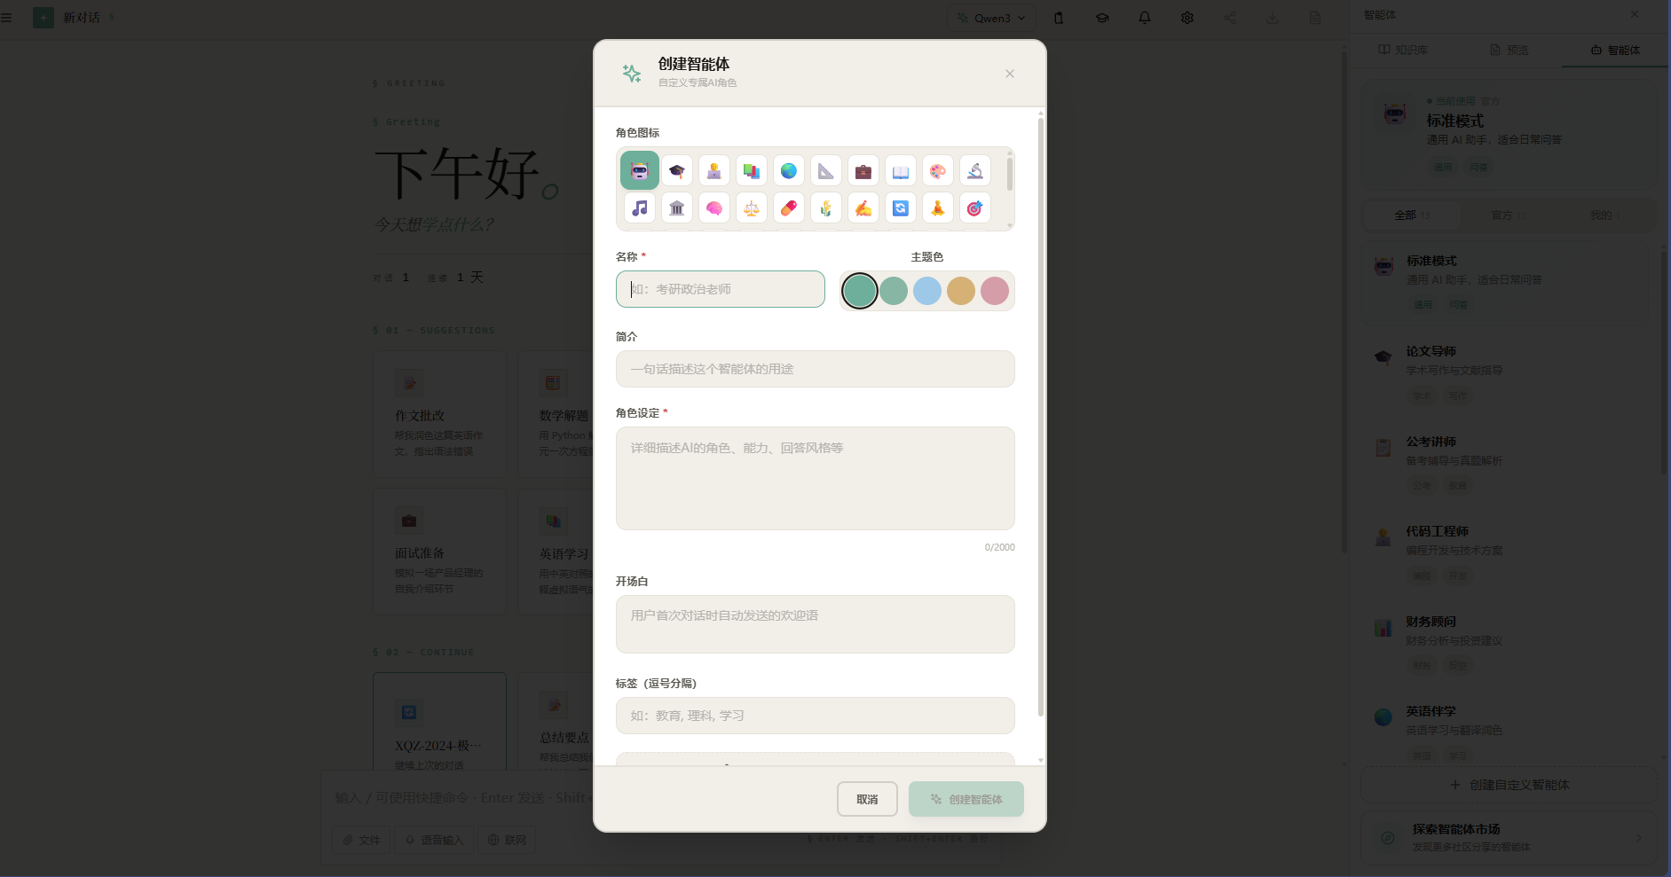
Task: Select the stacked books role icon
Action: [x=752, y=170]
